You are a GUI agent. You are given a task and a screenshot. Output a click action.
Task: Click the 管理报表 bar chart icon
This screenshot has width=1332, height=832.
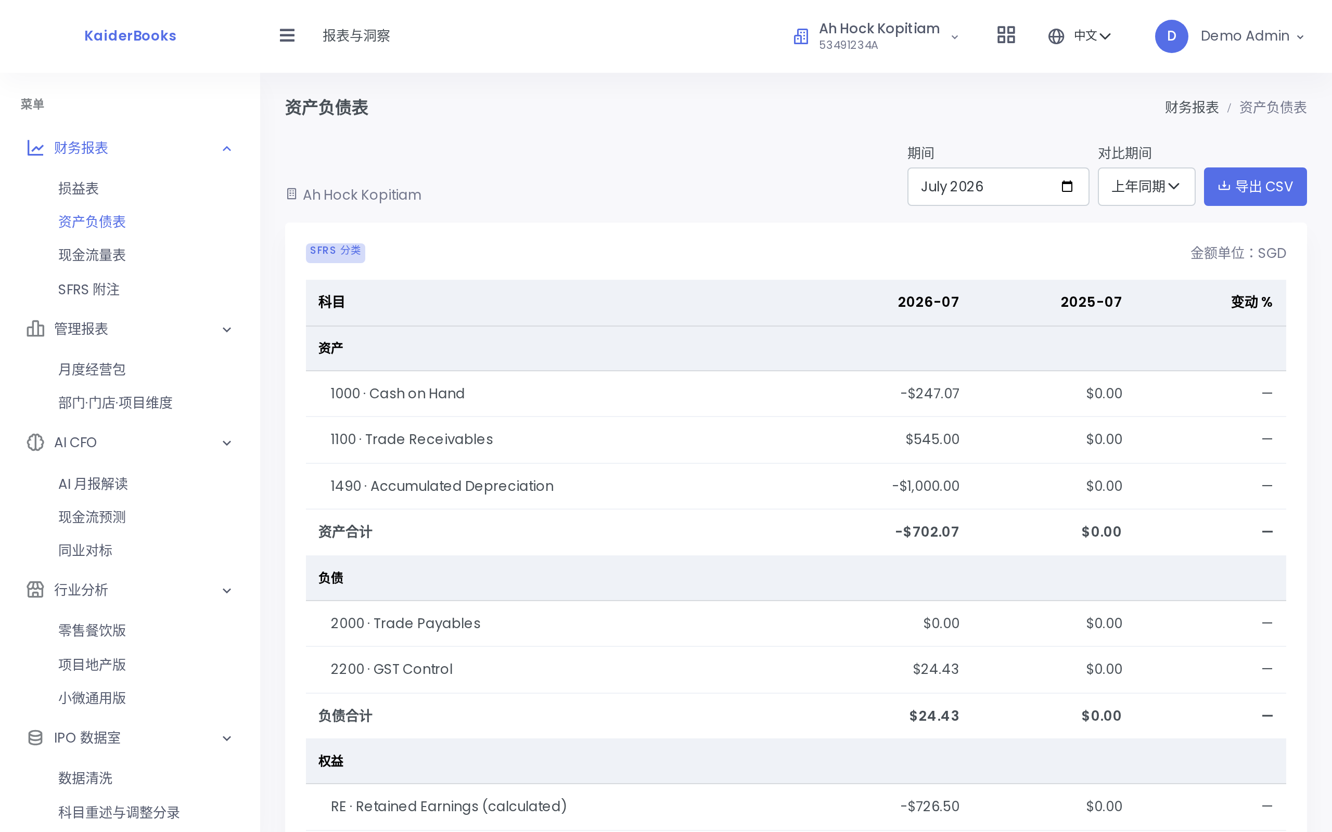tap(35, 329)
